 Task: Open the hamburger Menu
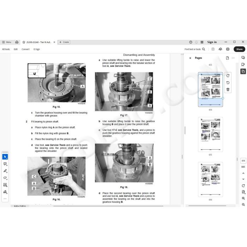click(x=7, y=42)
